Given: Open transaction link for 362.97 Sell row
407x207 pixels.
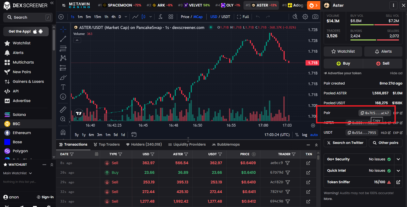Looking at the screenshot, I should 308,163.
